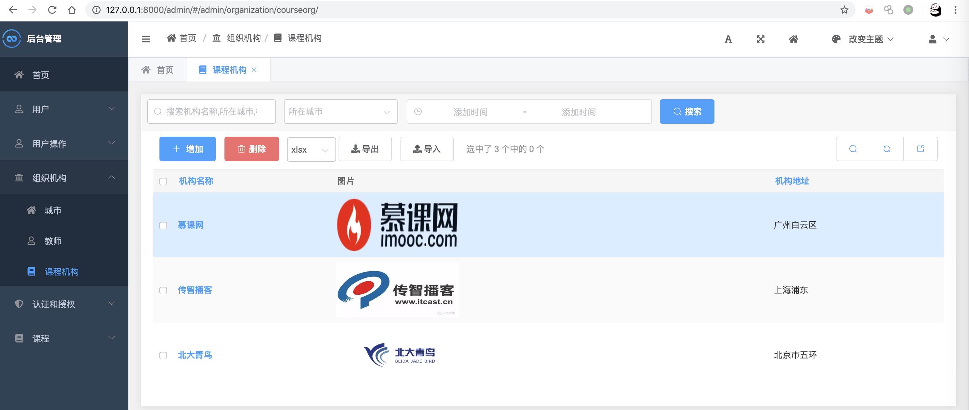This screenshot has width=969, height=410.
Task: Click the theme palette icon
Action: click(x=836, y=39)
